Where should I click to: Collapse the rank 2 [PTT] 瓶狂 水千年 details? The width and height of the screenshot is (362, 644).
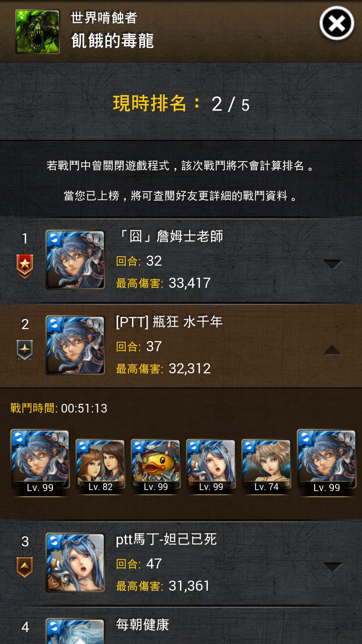(333, 350)
